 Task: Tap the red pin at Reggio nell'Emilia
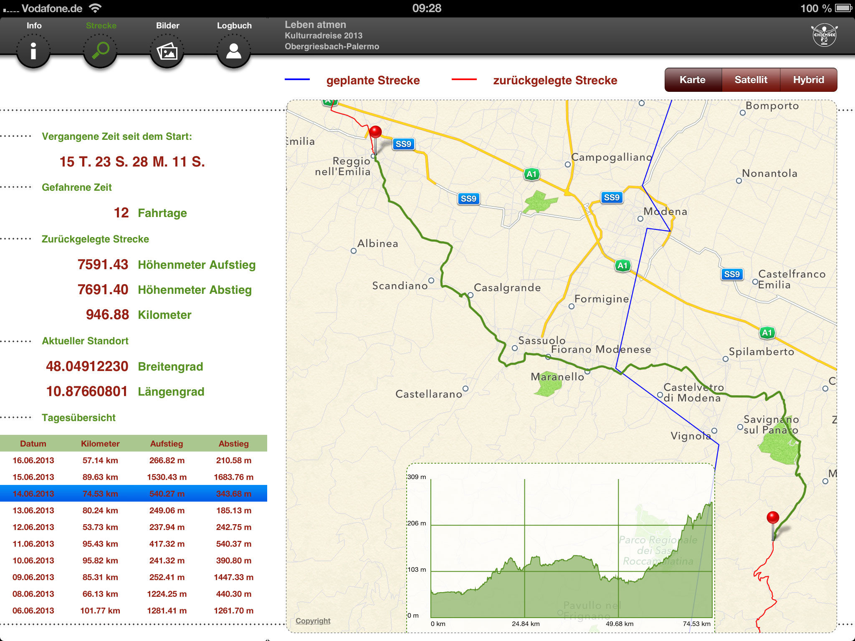[375, 133]
